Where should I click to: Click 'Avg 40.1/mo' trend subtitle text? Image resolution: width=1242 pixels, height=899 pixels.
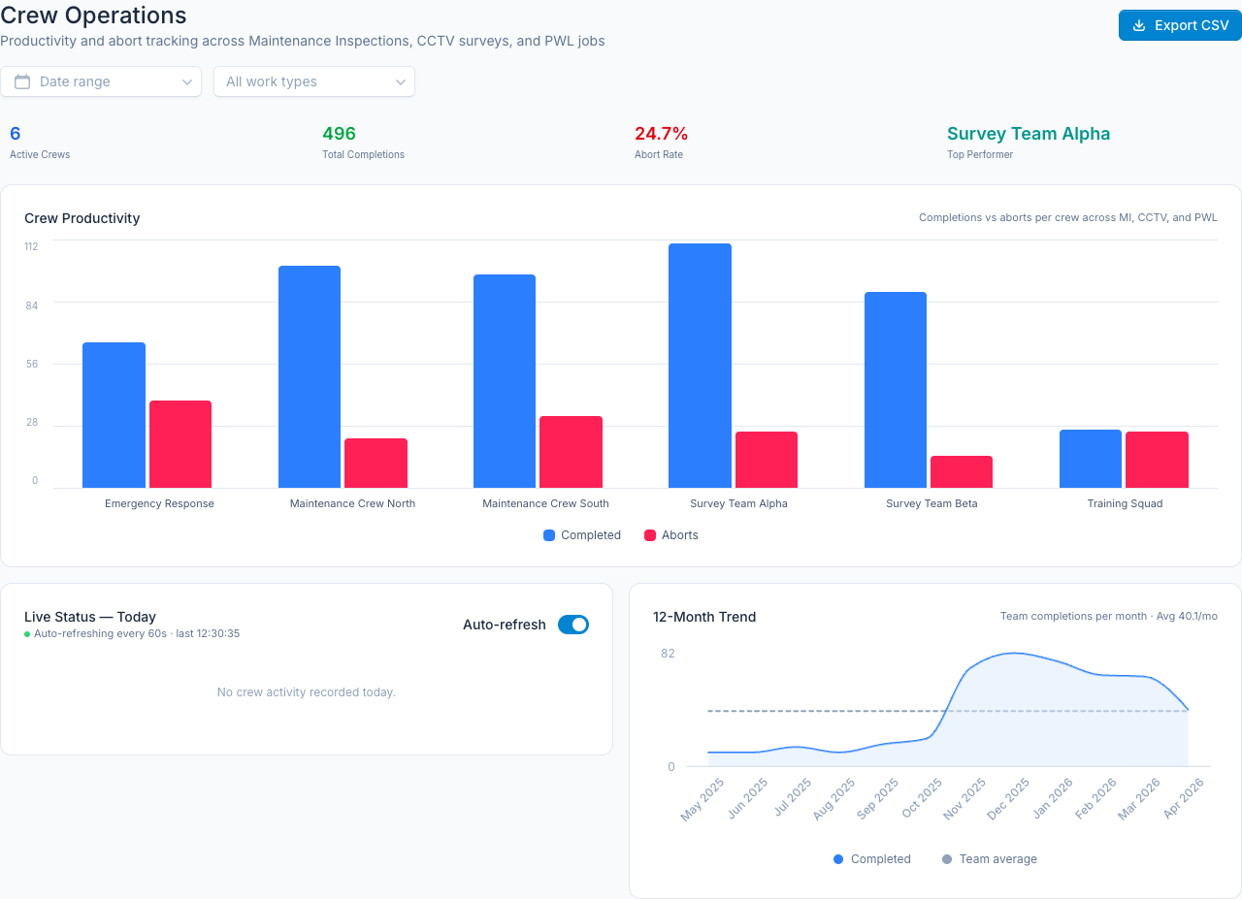coord(1187,617)
